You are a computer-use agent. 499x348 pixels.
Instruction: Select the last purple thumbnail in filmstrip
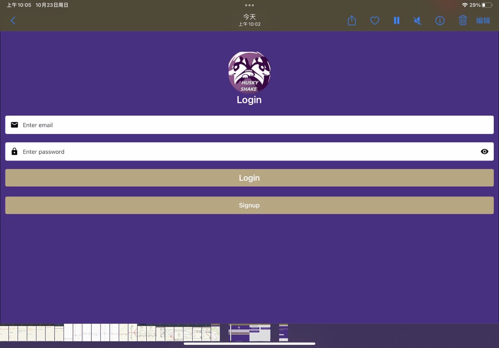pos(283,333)
